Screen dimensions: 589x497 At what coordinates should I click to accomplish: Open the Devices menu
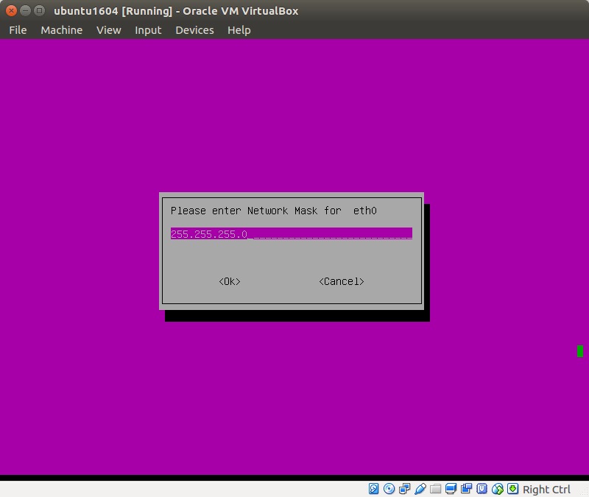click(194, 30)
